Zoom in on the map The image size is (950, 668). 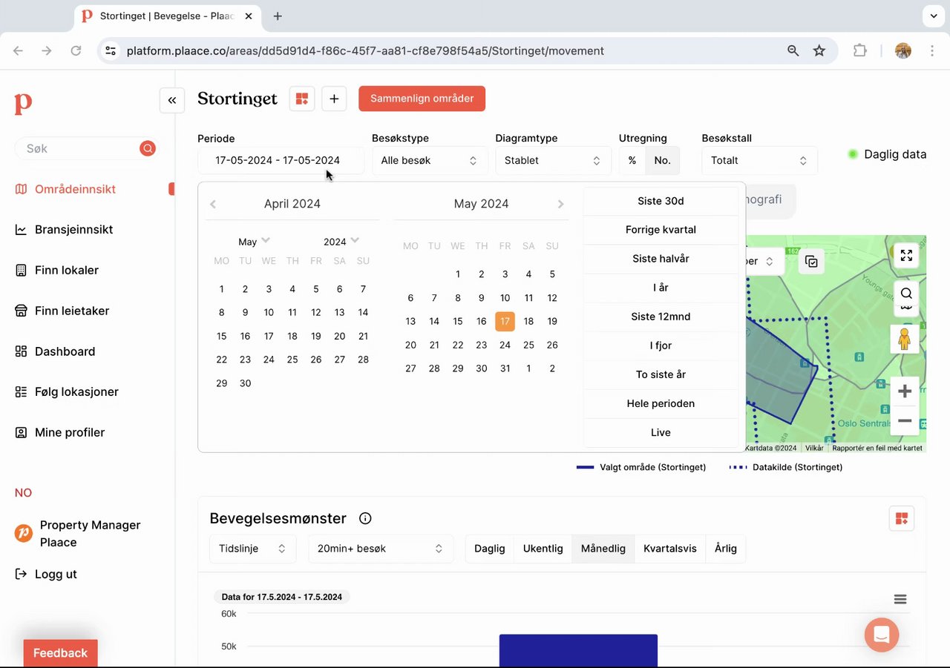click(905, 391)
